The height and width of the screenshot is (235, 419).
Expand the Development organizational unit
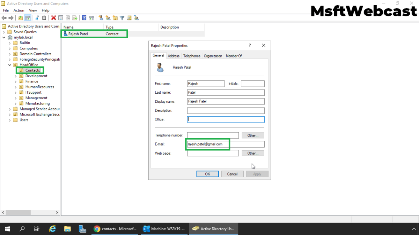coord(16,76)
